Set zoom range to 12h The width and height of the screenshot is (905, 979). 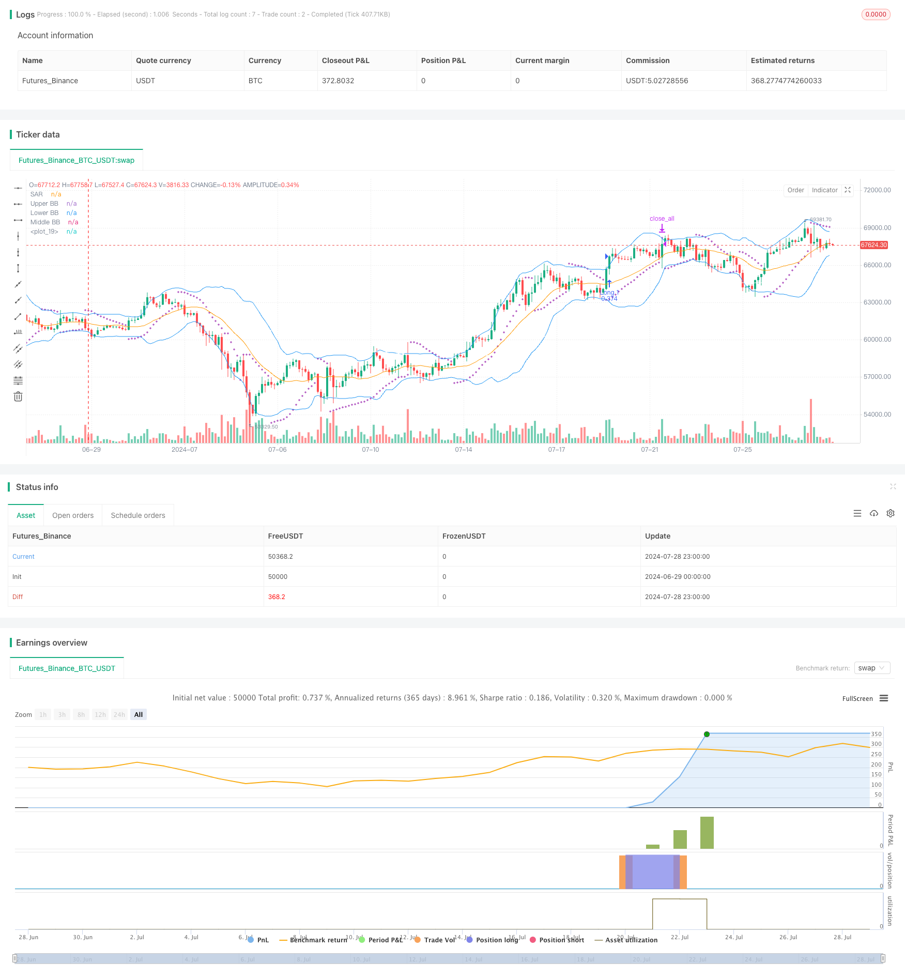pos(100,714)
